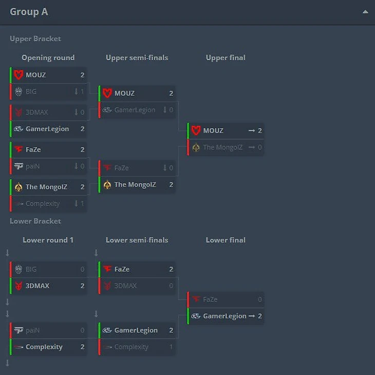Click Complexity logo in Opening round

point(18,204)
